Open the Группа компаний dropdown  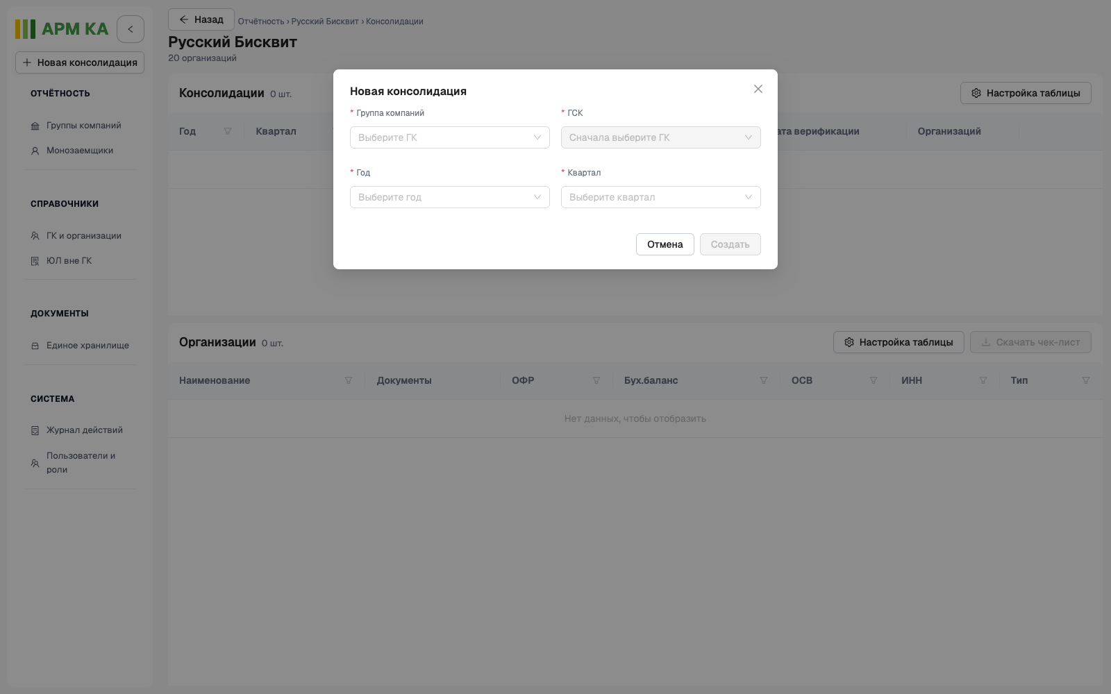450,137
